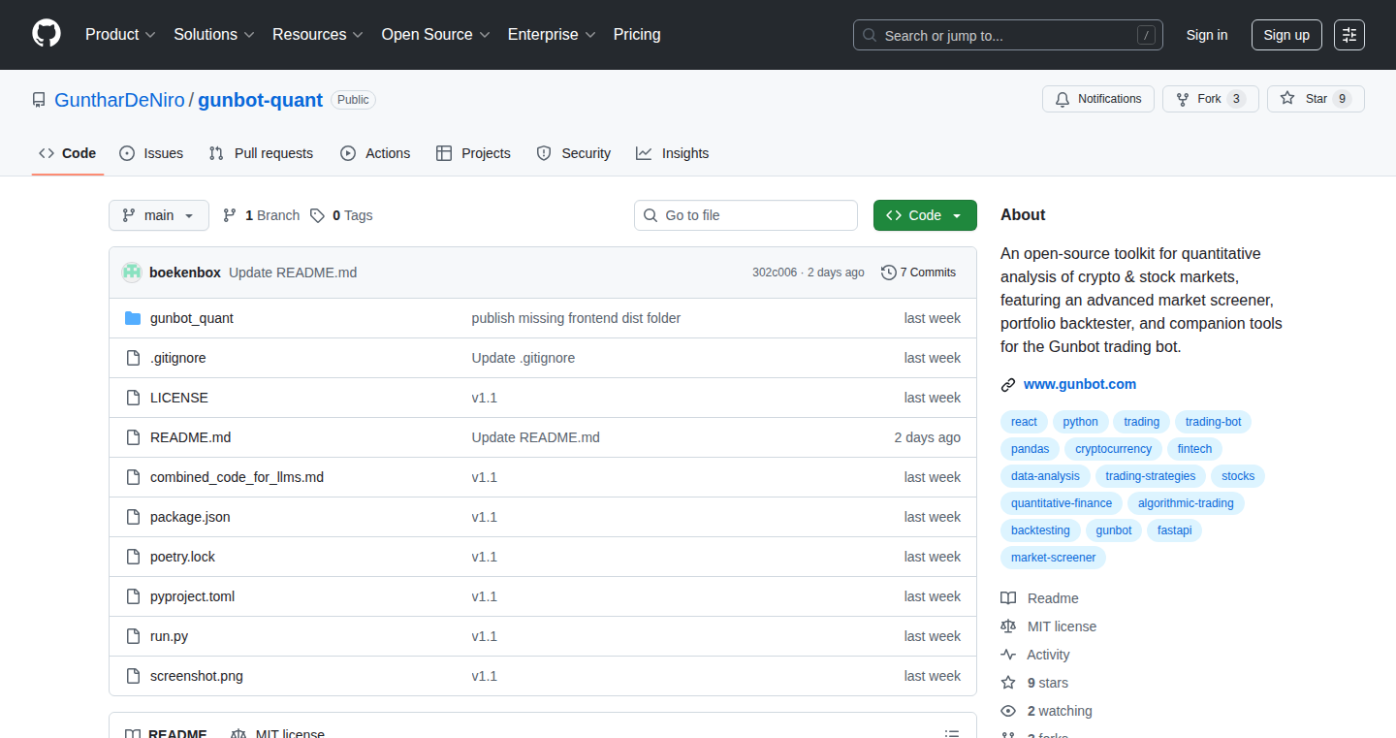This screenshot has height=738, width=1396.
Task: Select the python topic tag
Action: pyautogui.click(x=1081, y=422)
